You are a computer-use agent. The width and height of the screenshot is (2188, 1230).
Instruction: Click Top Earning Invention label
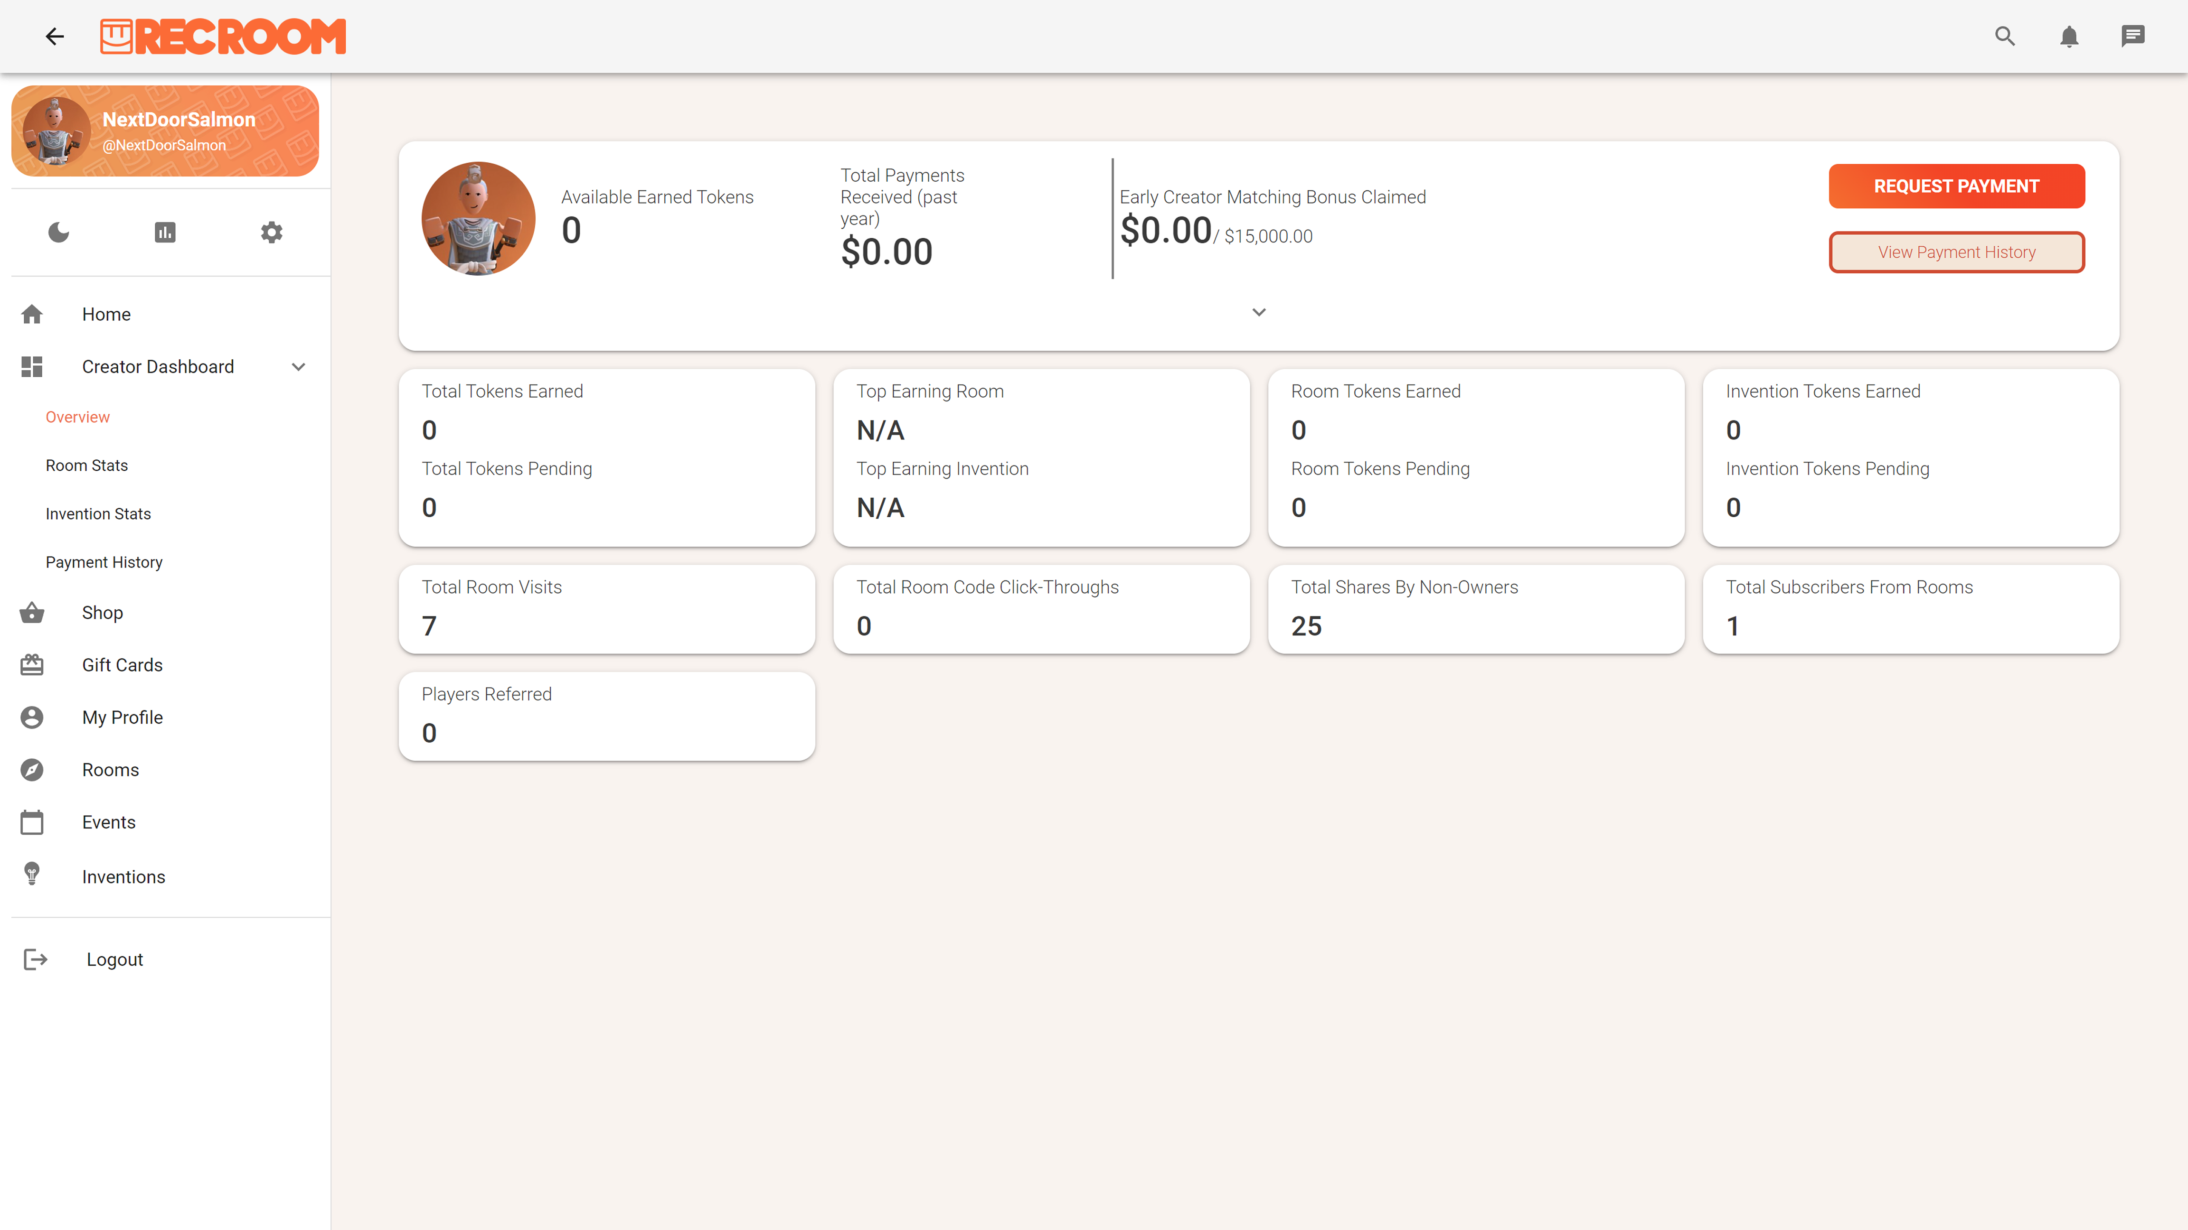tap(942, 468)
